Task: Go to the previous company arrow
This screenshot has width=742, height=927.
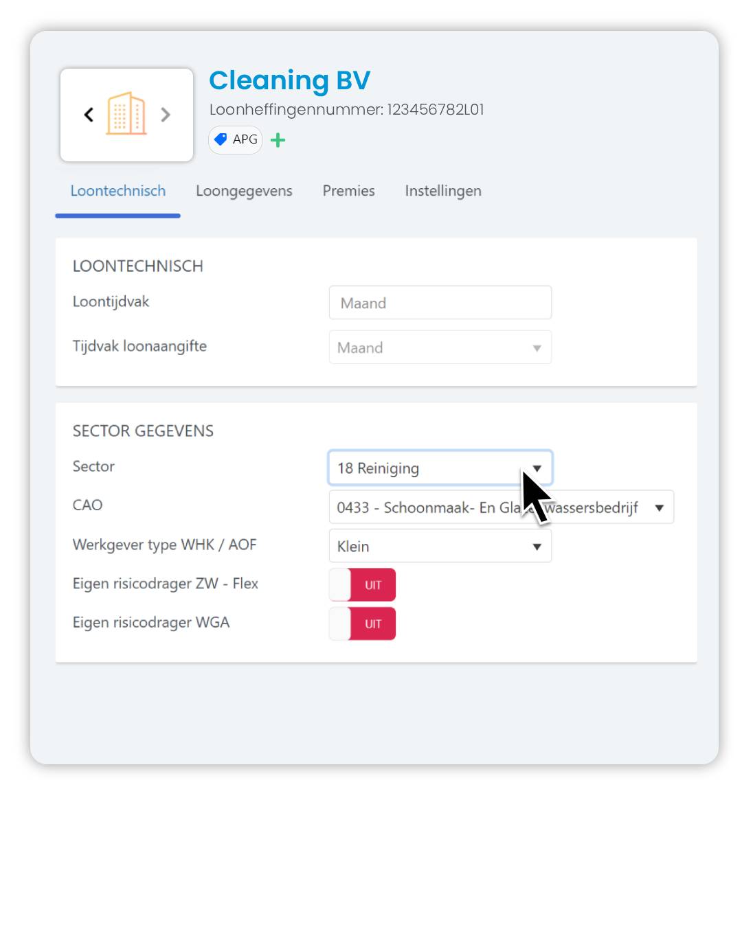Action: tap(89, 115)
